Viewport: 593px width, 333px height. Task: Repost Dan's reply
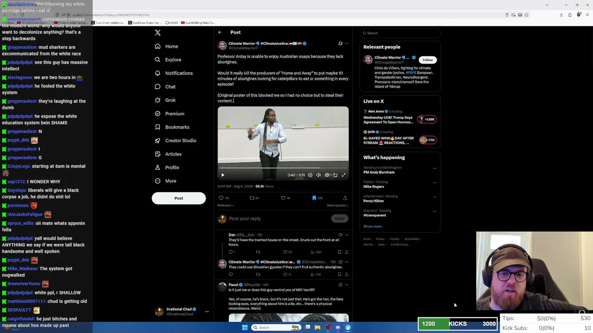[x=258, y=252]
